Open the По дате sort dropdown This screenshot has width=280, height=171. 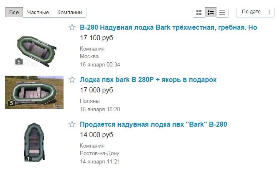255,12
